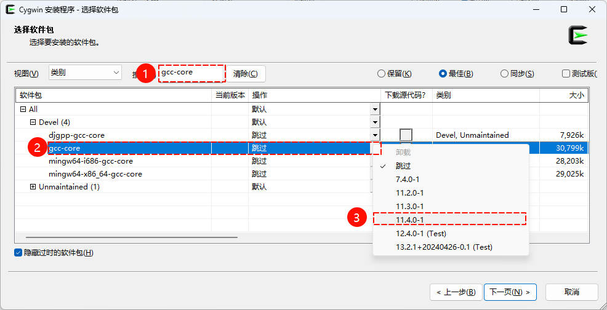Screen dimensions: 607x310
Task: Click the 清除 button
Action: 246,74
